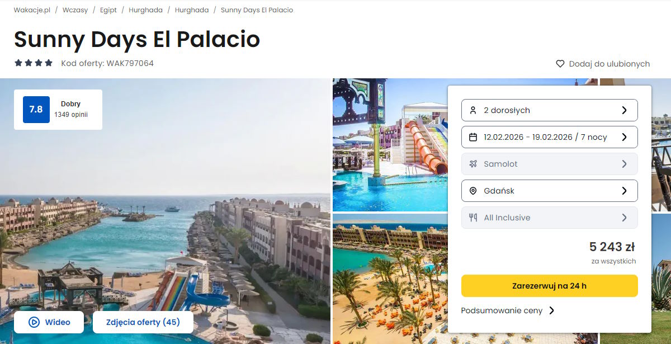Change departure city Gdańsk
This screenshot has height=344, width=671.
tap(549, 191)
